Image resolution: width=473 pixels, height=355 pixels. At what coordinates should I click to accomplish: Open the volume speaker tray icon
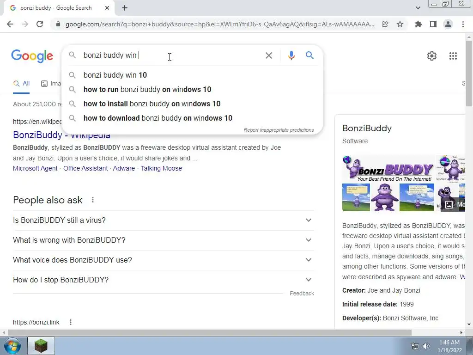click(x=426, y=346)
